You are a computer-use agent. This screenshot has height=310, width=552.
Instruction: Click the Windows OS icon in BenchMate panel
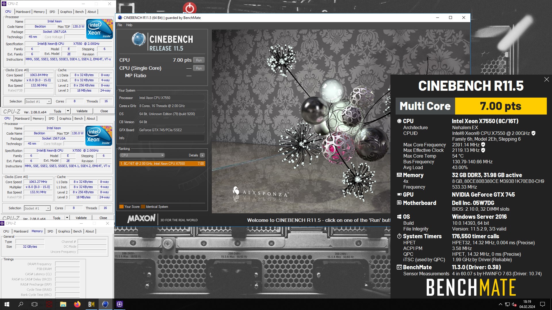pyautogui.click(x=399, y=216)
